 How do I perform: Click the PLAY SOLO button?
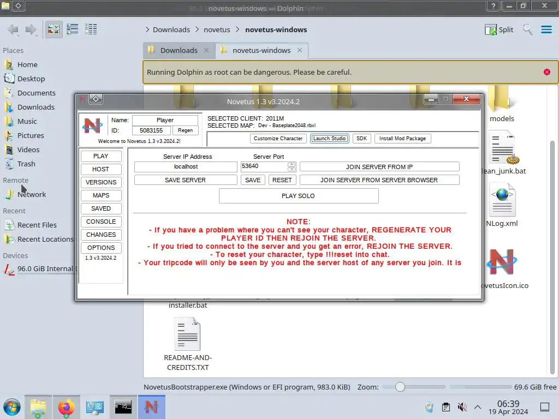pyautogui.click(x=299, y=196)
